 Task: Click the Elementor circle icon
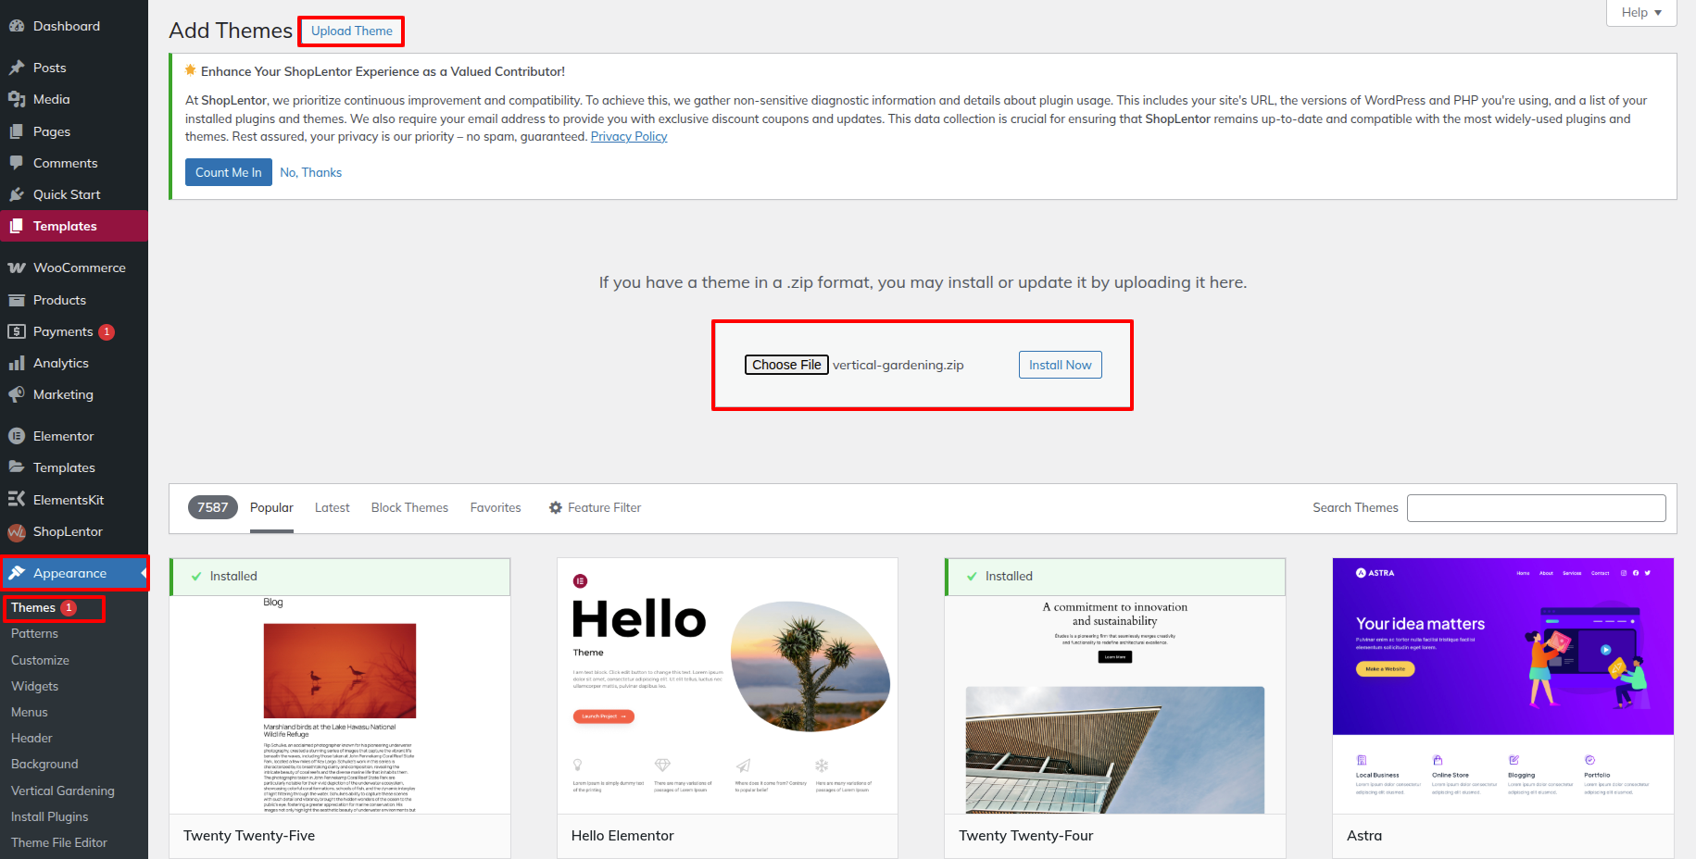(16, 436)
